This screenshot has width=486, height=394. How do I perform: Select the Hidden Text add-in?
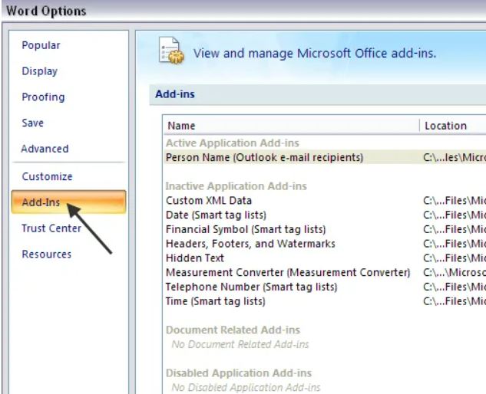point(195,258)
